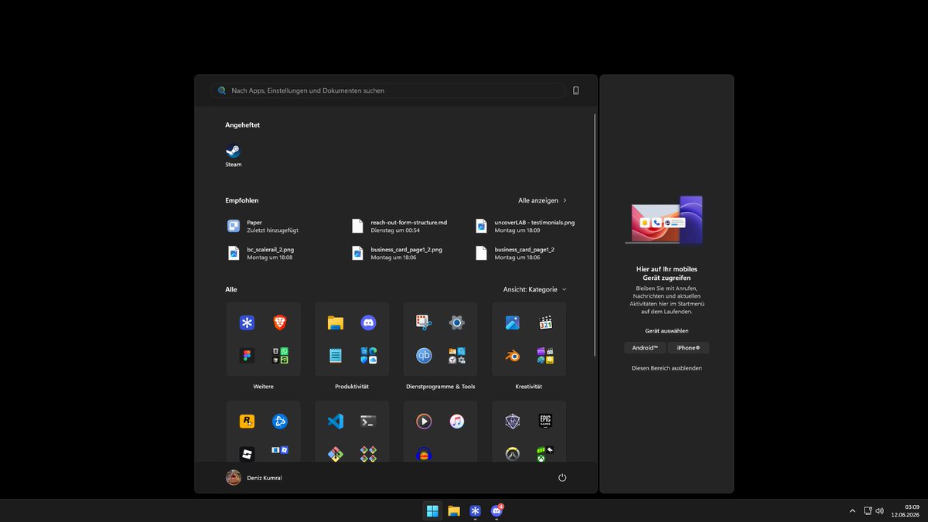928x522 pixels.
Task: Open Terminal app icon
Action: tap(368, 421)
